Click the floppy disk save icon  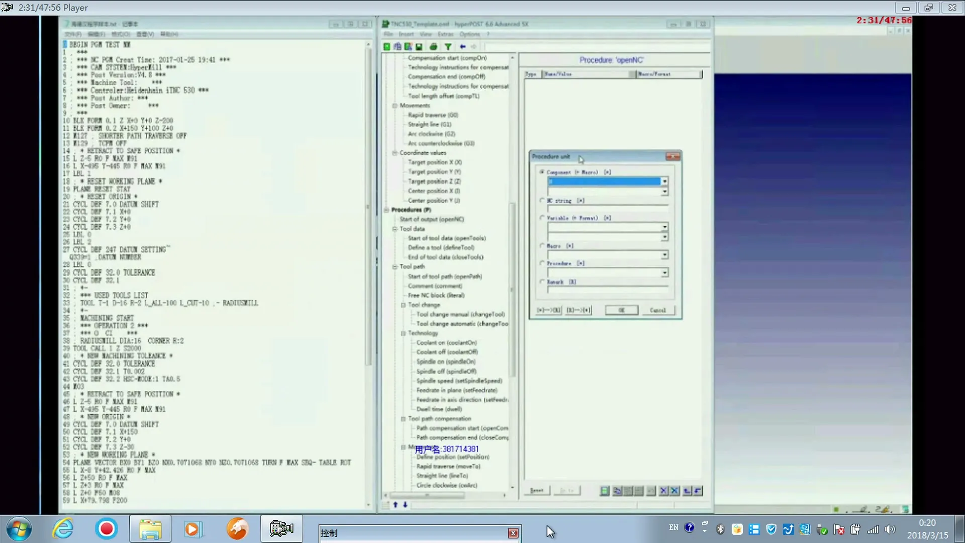[419, 47]
